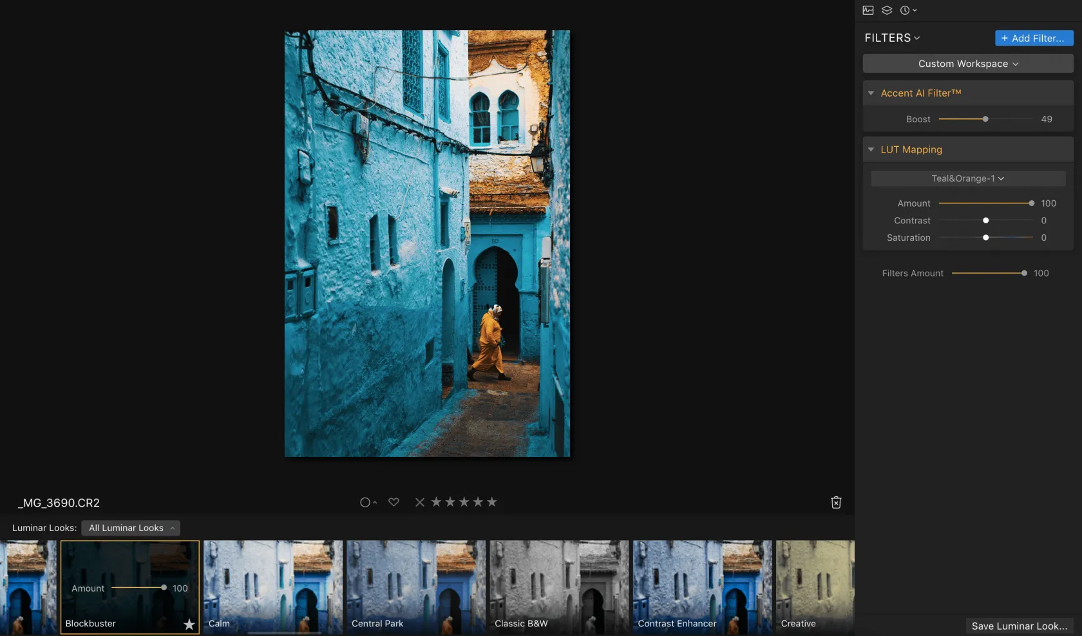The width and height of the screenshot is (1082, 636).
Task: Set rating to five stars
Action: [x=492, y=502]
